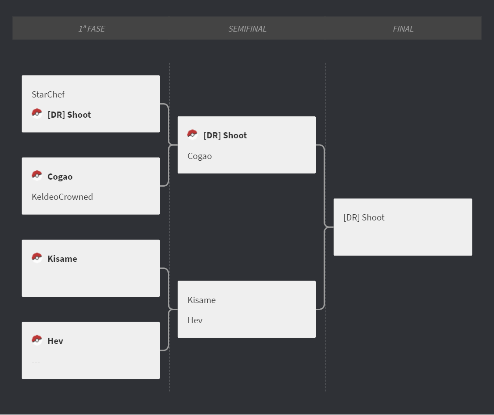Select the FINAL column header
This screenshot has height=415, width=494.
click(403, 29)
